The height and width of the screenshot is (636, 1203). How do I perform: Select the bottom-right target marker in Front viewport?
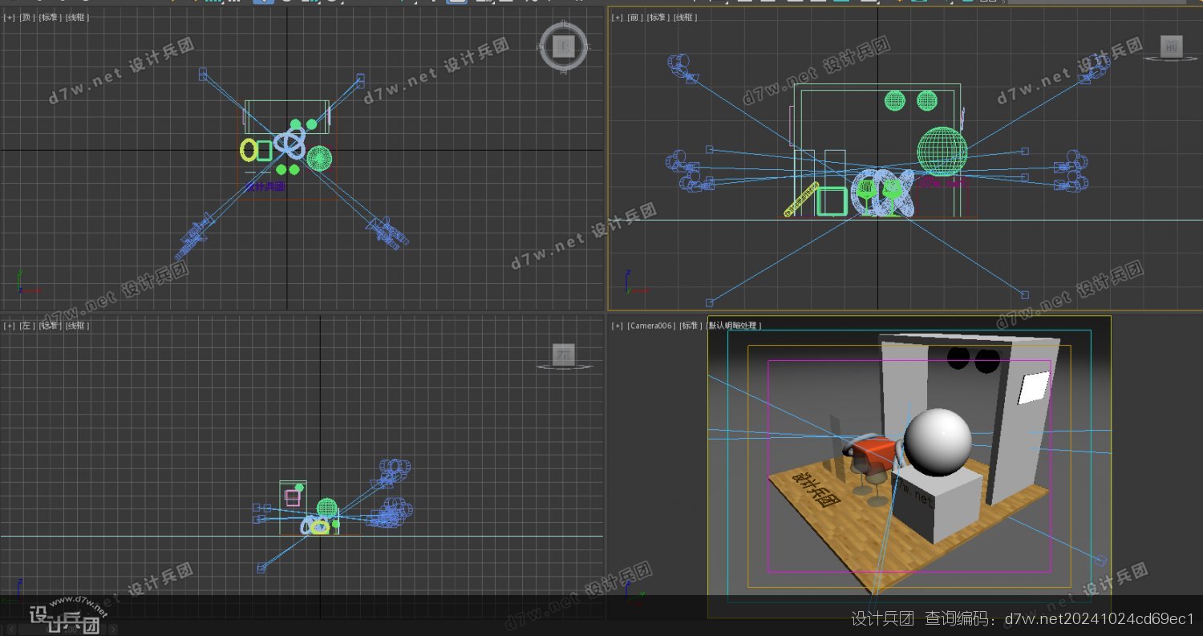[x=1024, y=294]
